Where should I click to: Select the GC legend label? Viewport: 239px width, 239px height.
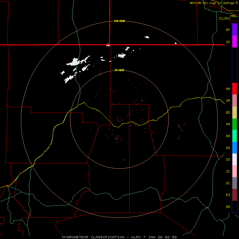[x=228, y=183]
